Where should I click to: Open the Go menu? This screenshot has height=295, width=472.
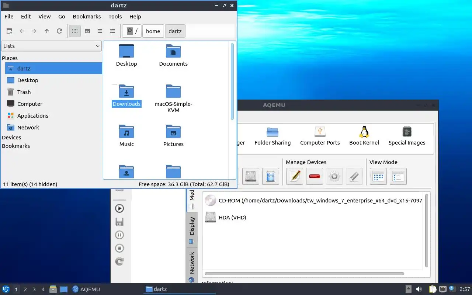tap(62, 16)
